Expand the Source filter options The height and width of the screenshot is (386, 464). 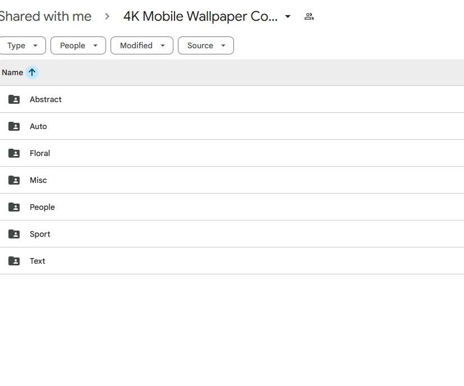point(205,45)
